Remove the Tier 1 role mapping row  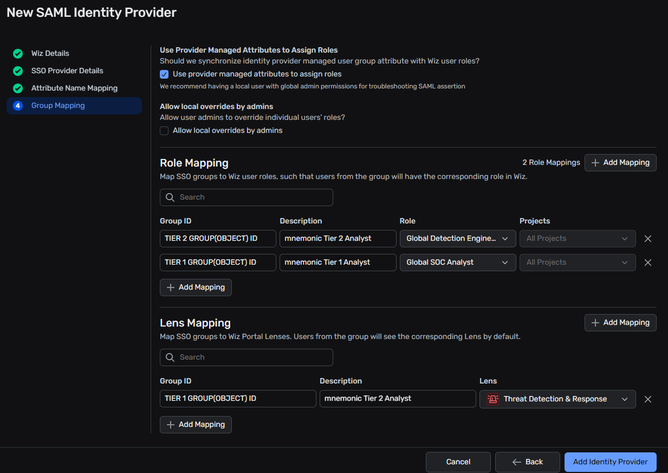click(647, 263)
